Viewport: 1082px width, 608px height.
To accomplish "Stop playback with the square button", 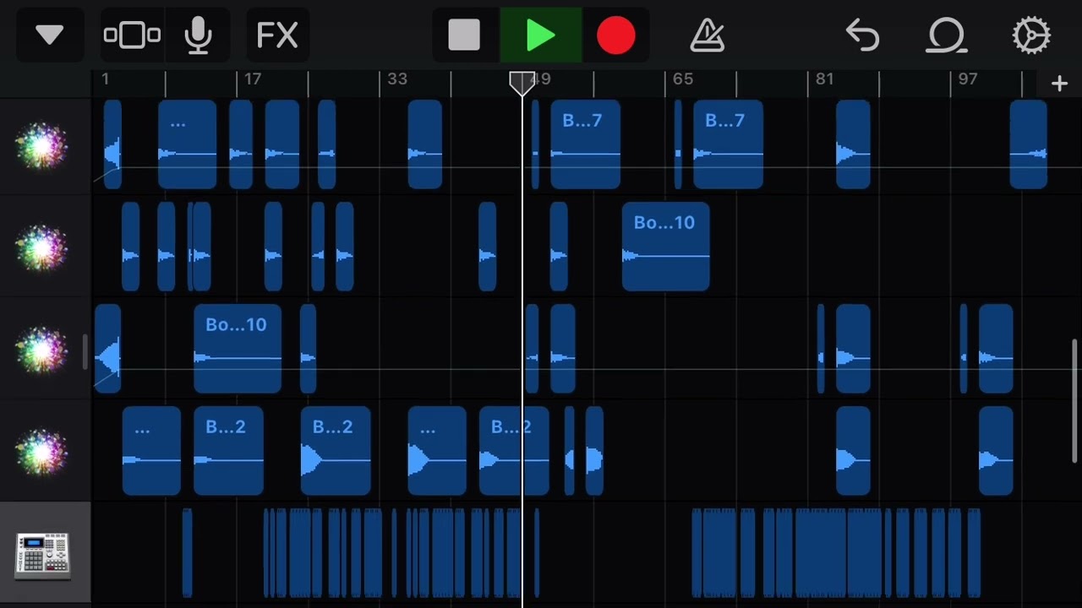I will click(x=464, y=35).
